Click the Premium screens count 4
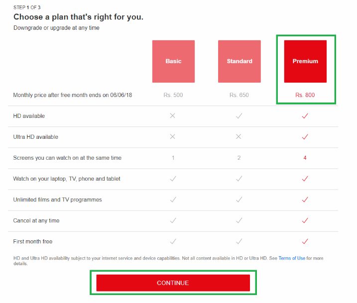This screenshot has height=303, width=357. pyautogui.click(x=305, y=158)
